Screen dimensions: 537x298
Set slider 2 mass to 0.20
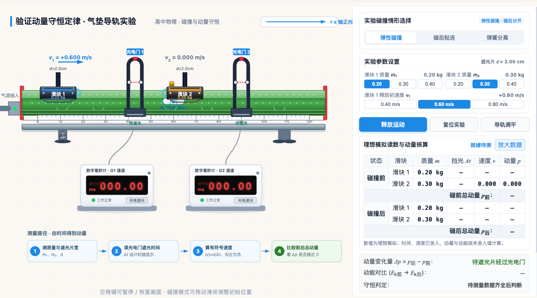[458, 84]
